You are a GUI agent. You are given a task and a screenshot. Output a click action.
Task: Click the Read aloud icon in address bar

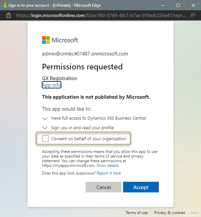pyautogui.click(x=193, y=15)
